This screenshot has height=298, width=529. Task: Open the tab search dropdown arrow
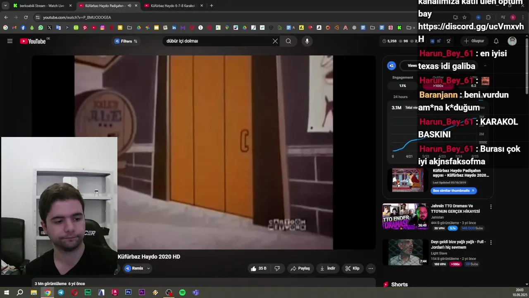pos(5,6)
